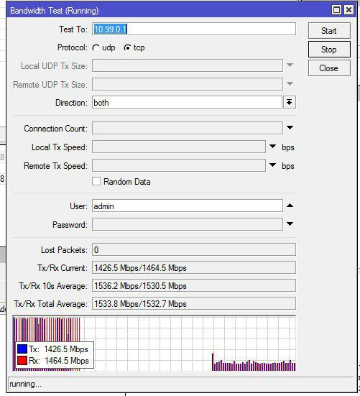This screenshot has height=396, width=360.
Task: Expand the Connection Count field arrow
Action: point(290,127)
